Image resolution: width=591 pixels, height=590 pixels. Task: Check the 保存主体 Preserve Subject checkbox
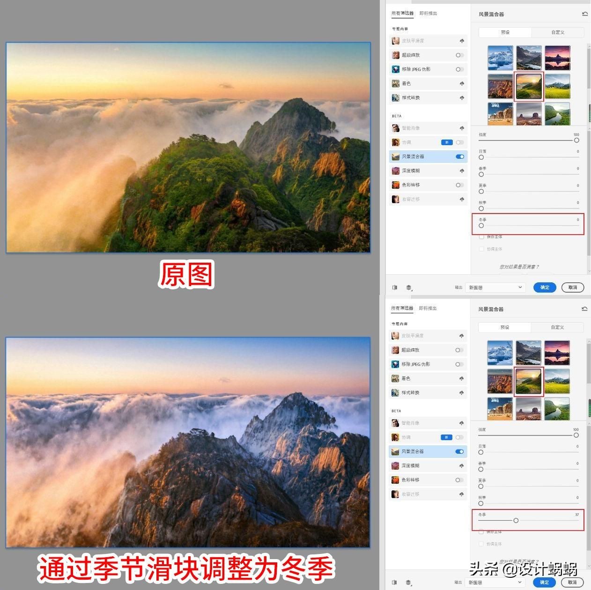[481, 236]
